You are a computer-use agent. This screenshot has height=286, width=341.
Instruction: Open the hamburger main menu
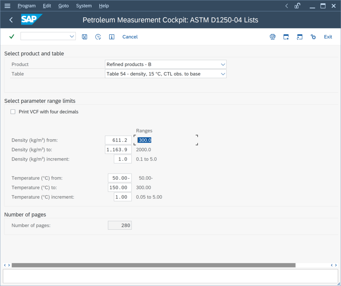(x=7, y=6)
